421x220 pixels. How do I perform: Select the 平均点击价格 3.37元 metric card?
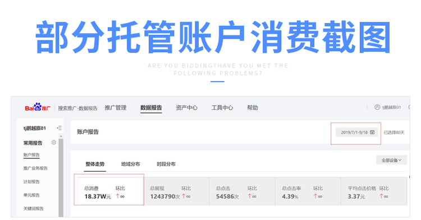[374, 191]
